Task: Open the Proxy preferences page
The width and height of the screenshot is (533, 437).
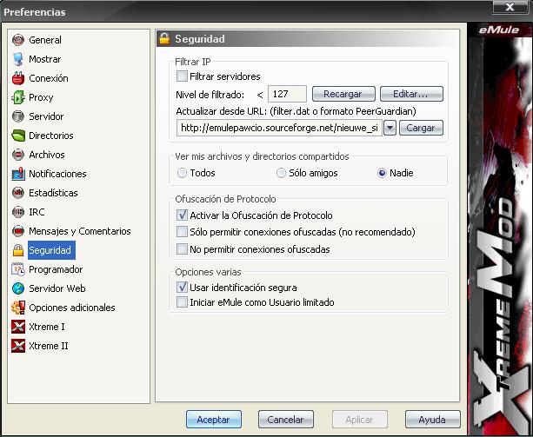Action: coord(41,97)
